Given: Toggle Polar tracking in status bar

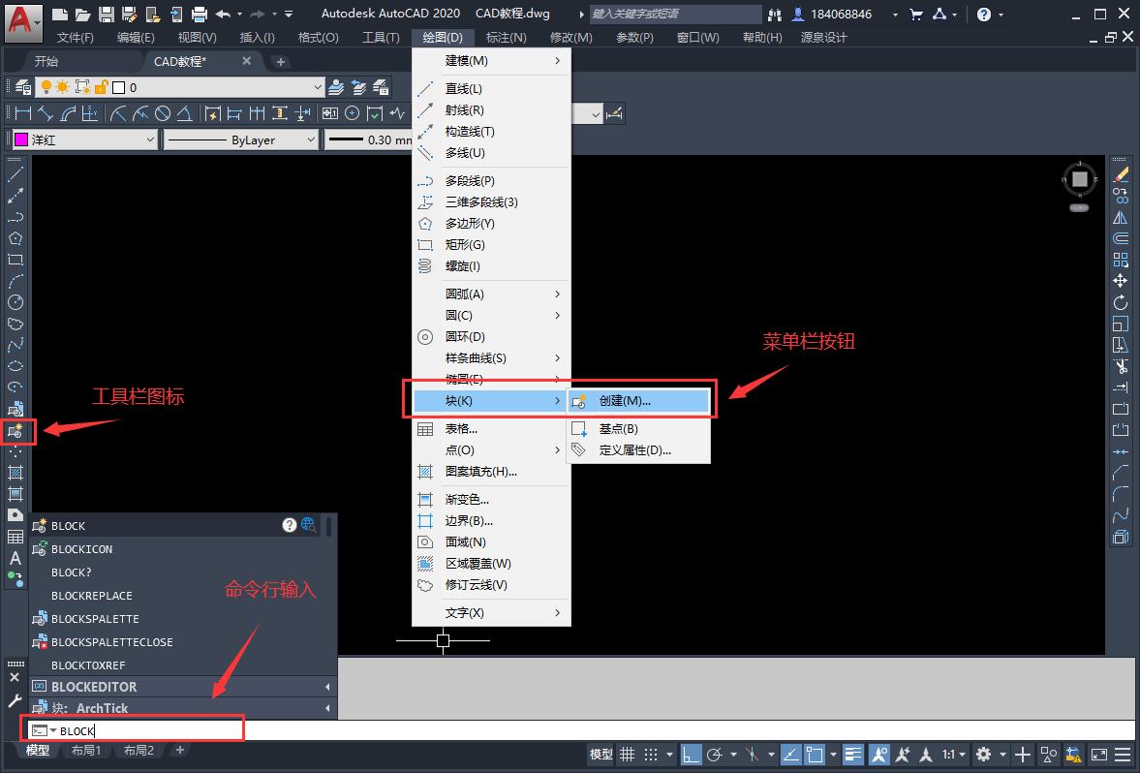Looking at the screenshot, I should click(x=715, y=754).
